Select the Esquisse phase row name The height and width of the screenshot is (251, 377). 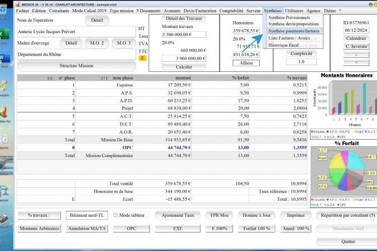[x=125, y=85]
